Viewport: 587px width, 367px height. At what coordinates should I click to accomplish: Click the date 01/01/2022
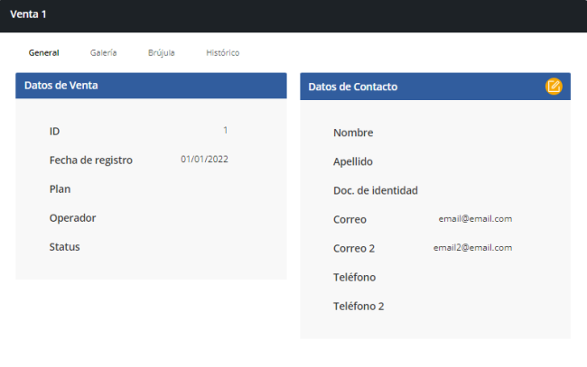tap(204, 160)
